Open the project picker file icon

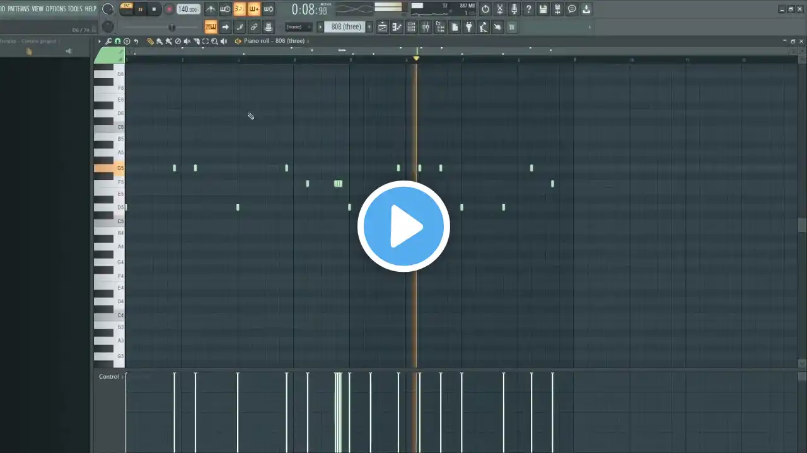pyautogui.click(x=455, y=27)
